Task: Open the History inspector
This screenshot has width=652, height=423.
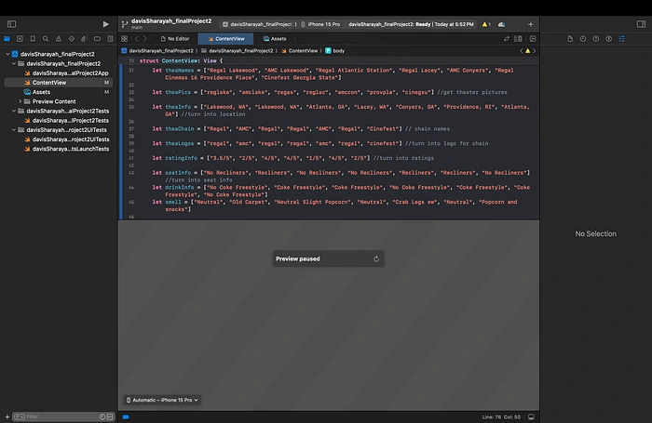Action: coord(583,39)
